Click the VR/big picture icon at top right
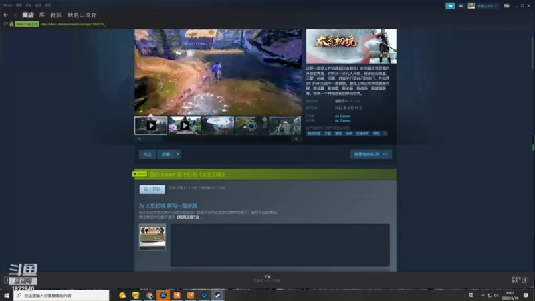Image resolution: width=535 pixels, height=301 pixels. point(506,6)
